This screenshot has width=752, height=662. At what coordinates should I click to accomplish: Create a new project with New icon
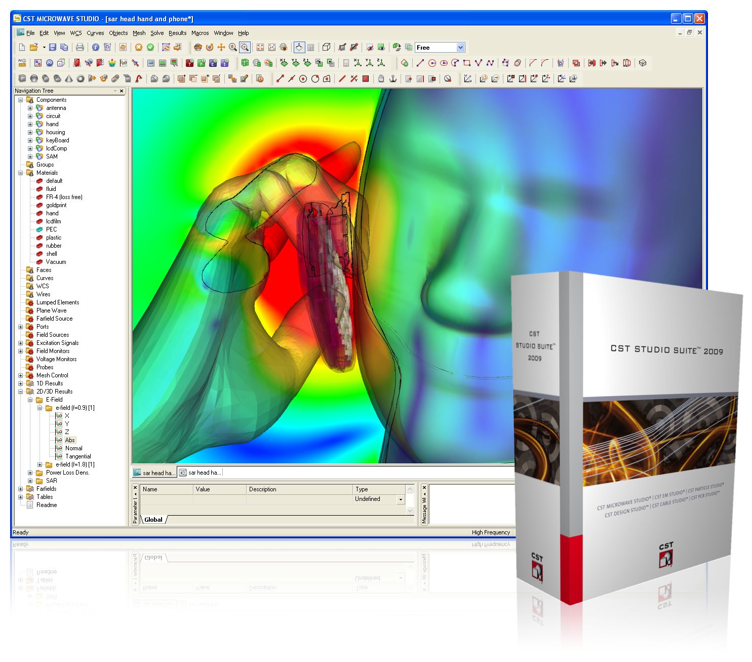[22, 47]
